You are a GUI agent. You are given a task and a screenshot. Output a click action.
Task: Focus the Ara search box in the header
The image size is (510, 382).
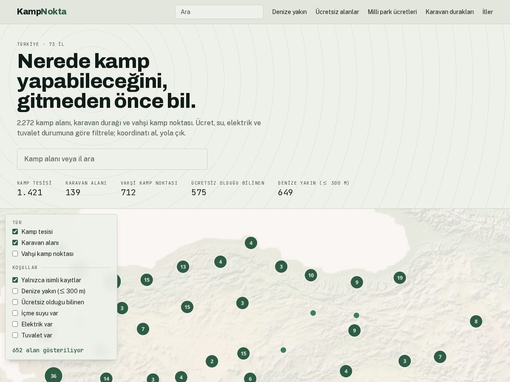(219, 12)
